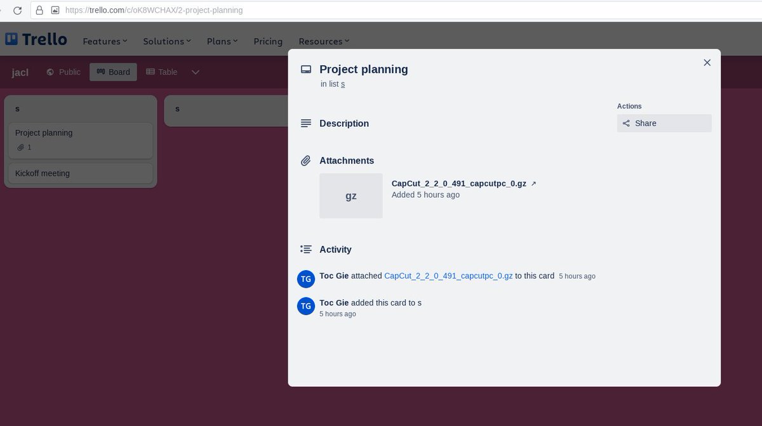The height and width of the screenshot is (426, 762).
Task: Expand more views with the chevron arrow
Action: point(196,72)
